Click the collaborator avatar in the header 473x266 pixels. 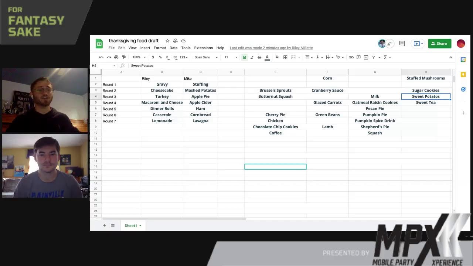tap(382, 44)
